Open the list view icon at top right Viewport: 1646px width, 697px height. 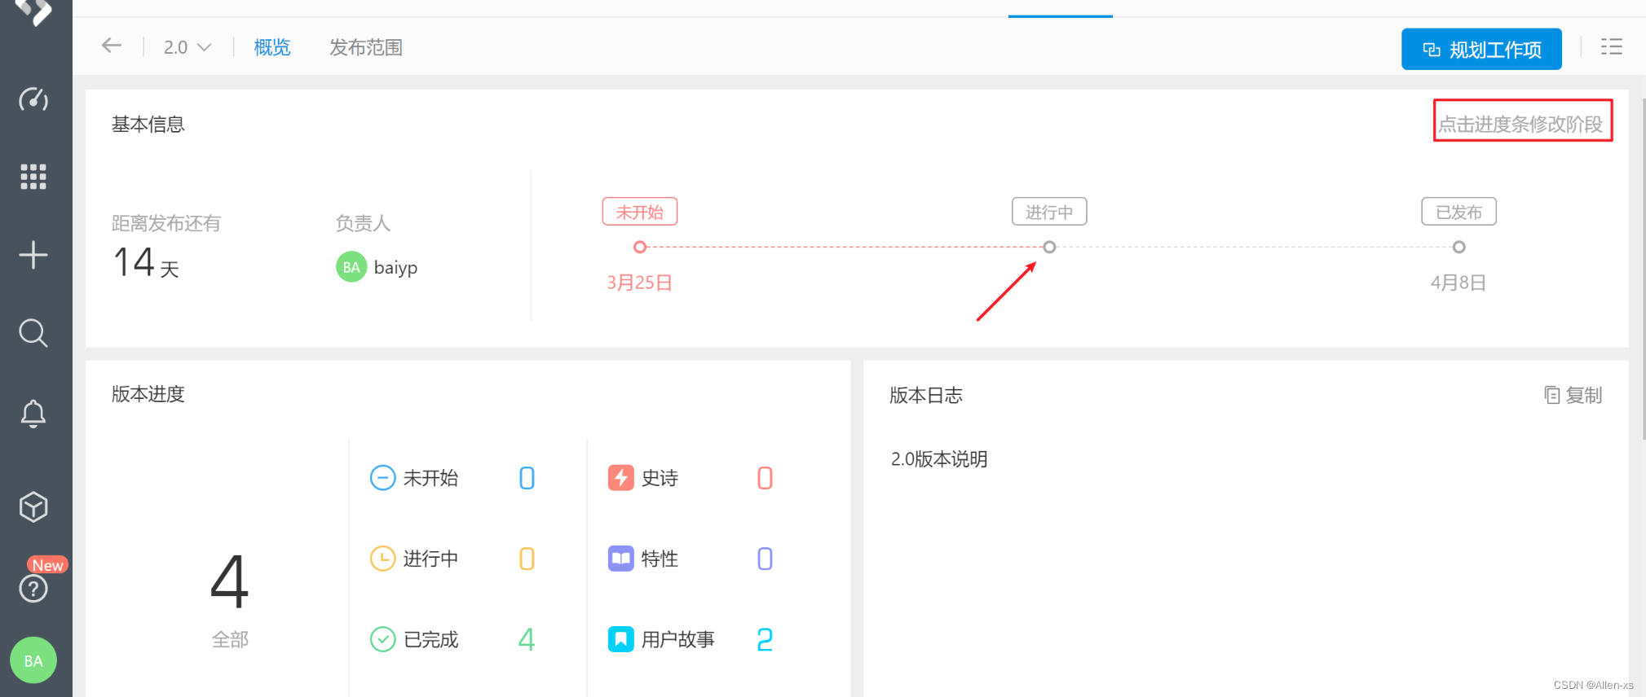(1611, 46)
